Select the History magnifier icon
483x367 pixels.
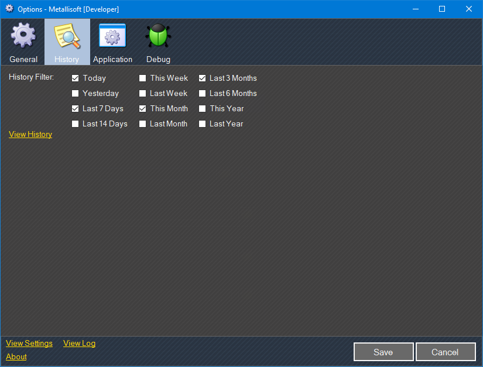tap(67, 36)
